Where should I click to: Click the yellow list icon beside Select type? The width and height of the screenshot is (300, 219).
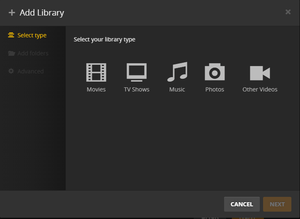[x=11, y=35]
